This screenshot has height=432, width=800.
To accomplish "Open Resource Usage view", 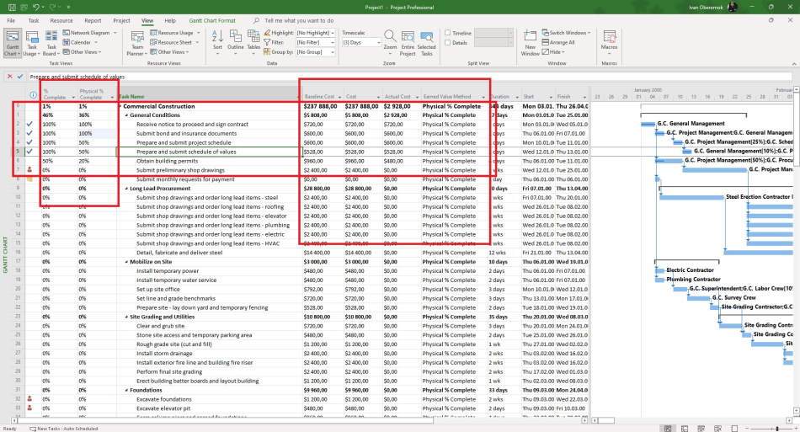I will click(x=174, y=33).
